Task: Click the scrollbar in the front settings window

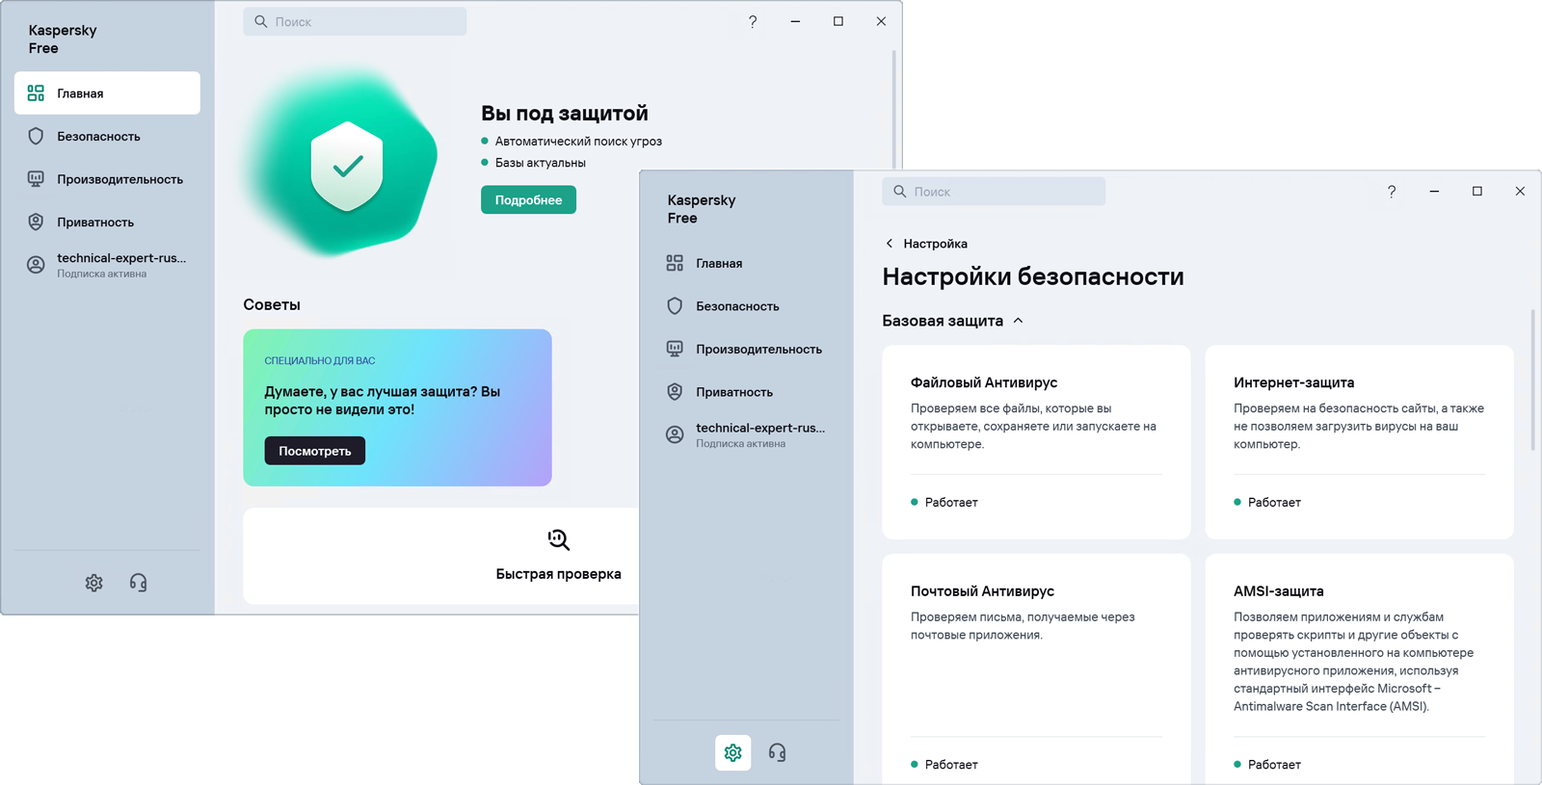Action: click(1532, 380)
